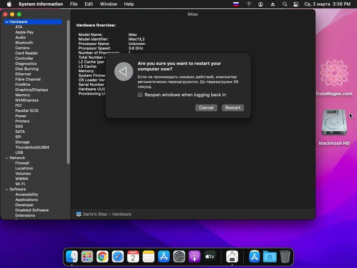Select SATA in the sidebar
357x268 pixels.
(20, 132)
